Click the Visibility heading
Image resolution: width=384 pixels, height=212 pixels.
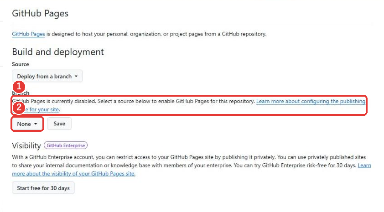(x=26, y=145)
